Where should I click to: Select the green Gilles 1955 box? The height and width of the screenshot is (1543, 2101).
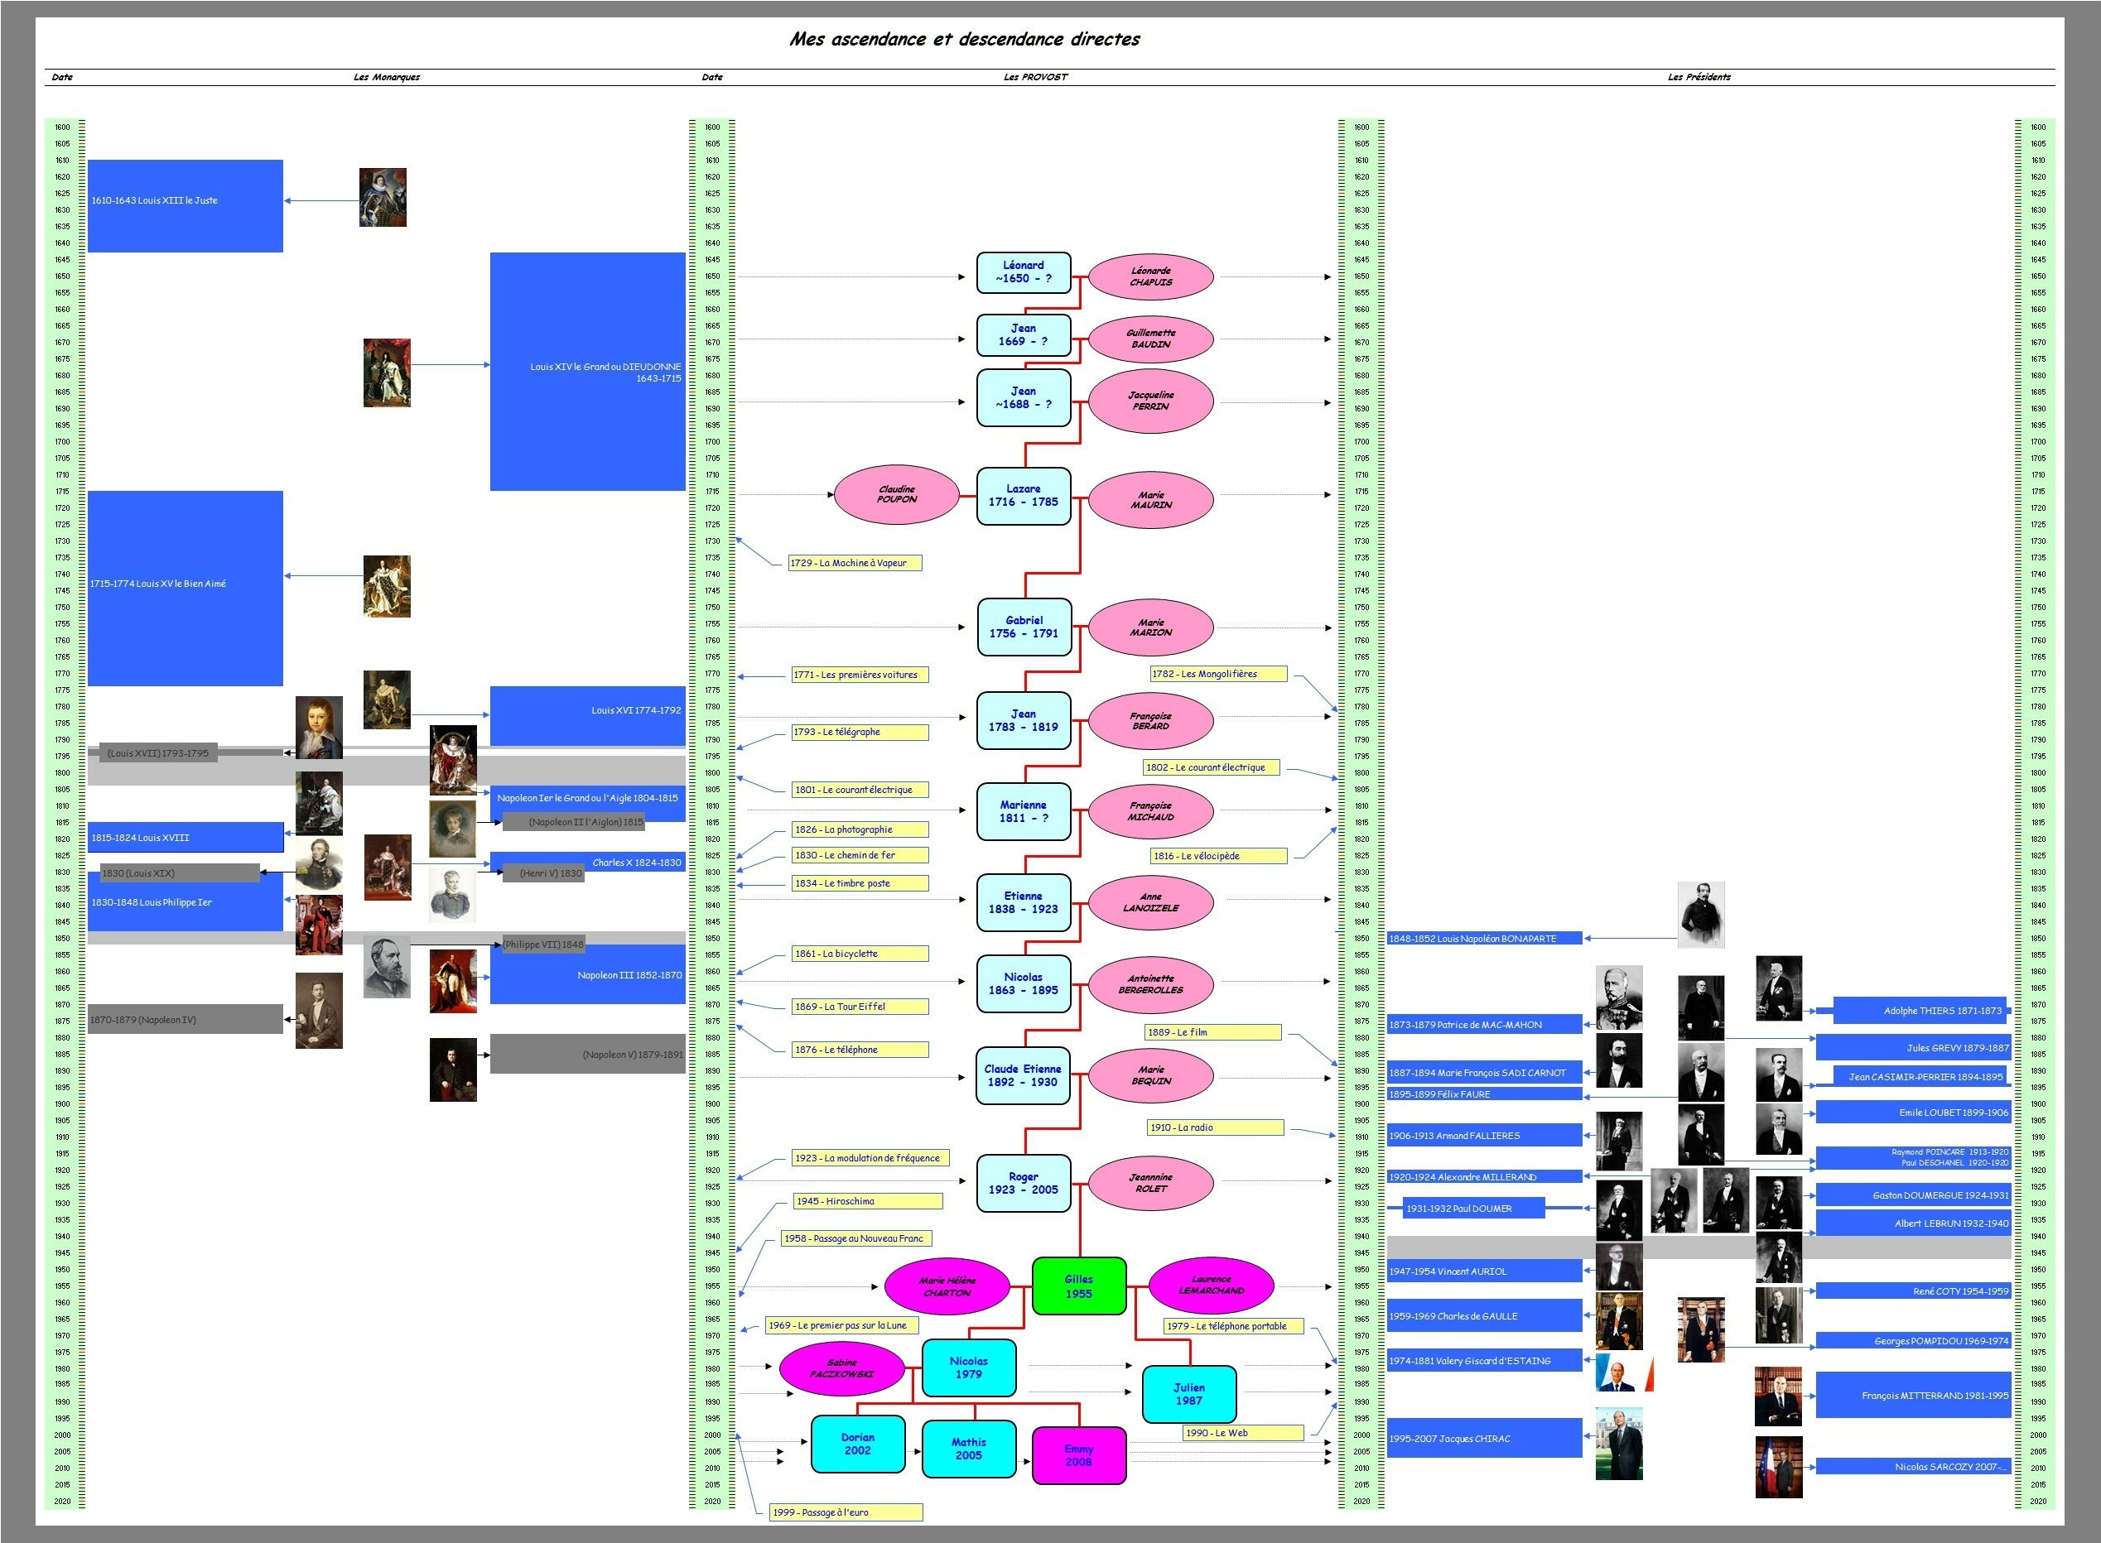1078,1286
